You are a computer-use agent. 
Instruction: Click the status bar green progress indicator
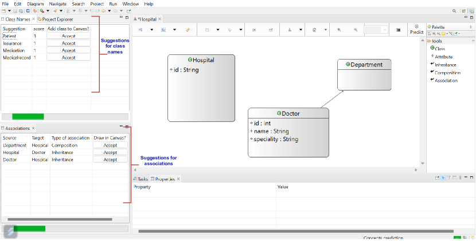457,238
